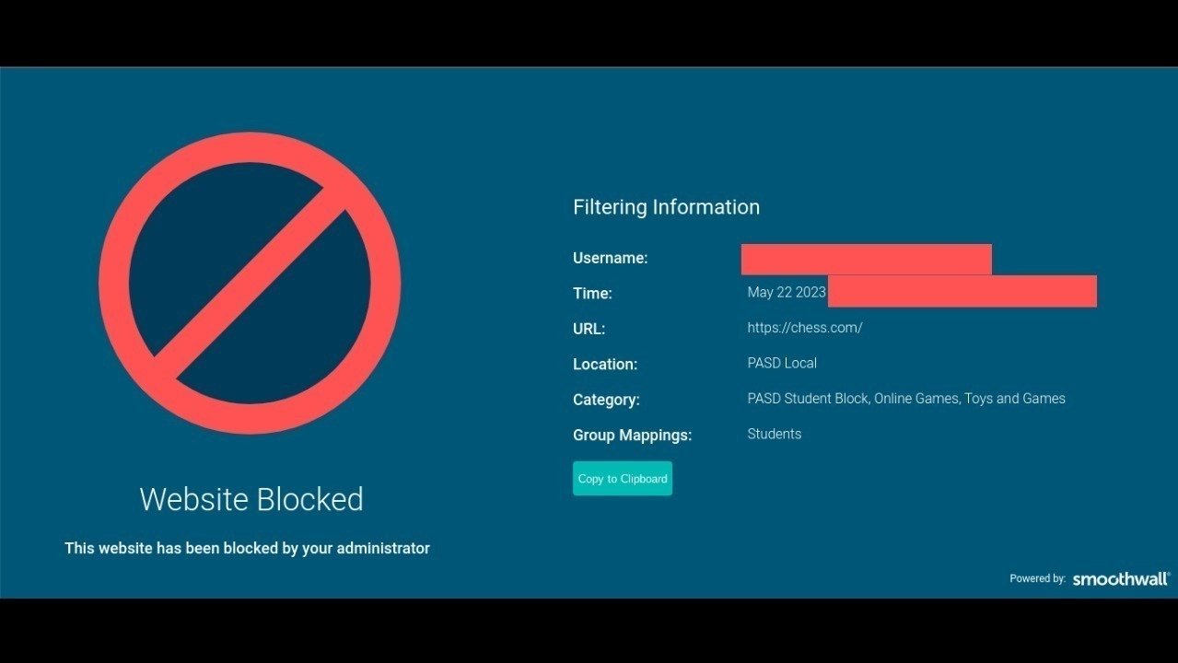Click the red blocked prohibition icon

[x=250, y=283]
